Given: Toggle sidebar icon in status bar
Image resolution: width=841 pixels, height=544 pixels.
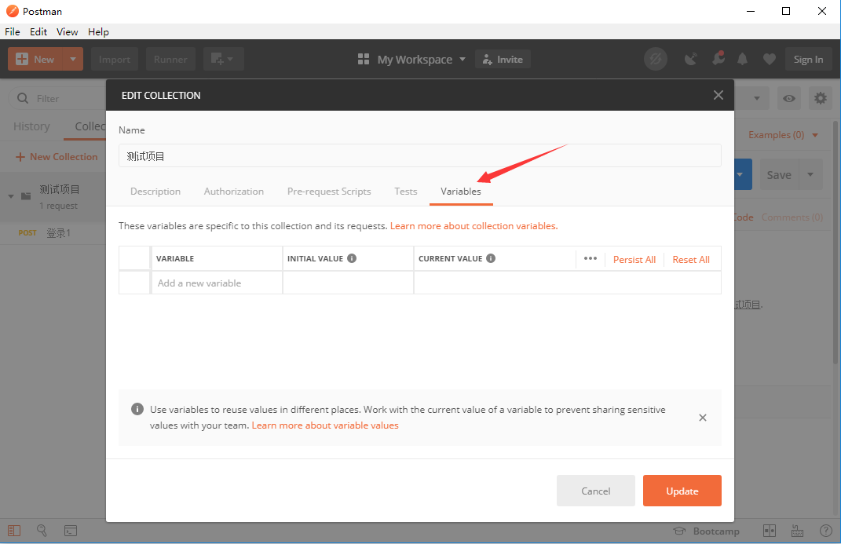Looking at the screenshot, I should pyautogui.click(x=14, y=531).
